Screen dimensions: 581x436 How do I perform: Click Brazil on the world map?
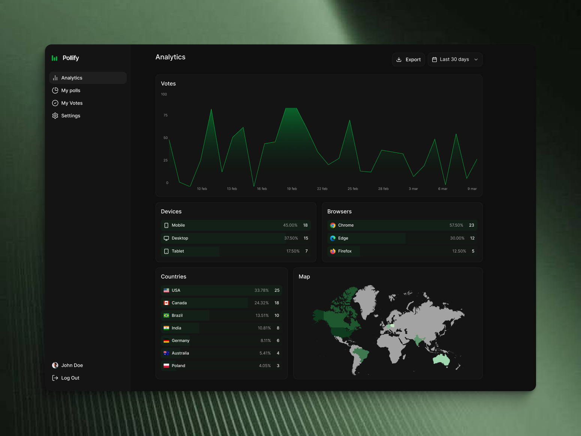coord(361,355)
